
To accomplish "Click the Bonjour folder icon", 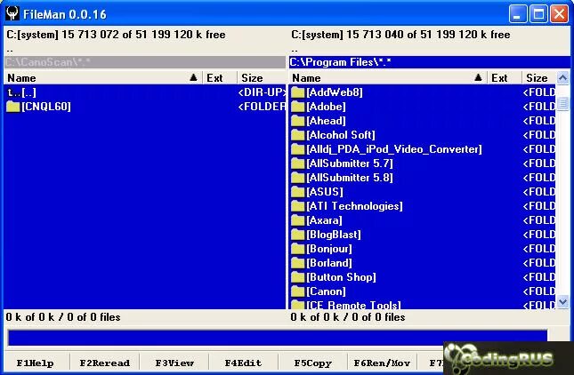I will click(297, 250).
